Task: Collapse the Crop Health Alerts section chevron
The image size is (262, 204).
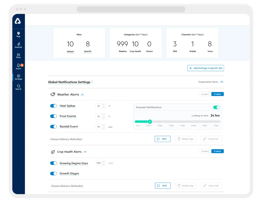Action: (x=85, y=152)
